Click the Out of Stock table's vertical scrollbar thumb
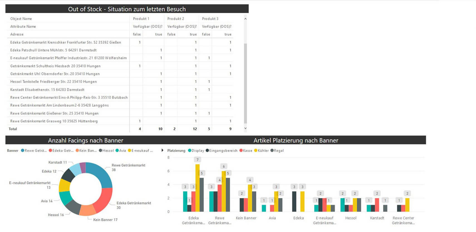Image resolution: width=476 pixels, height=232 pixels. (x=245, y=83)
